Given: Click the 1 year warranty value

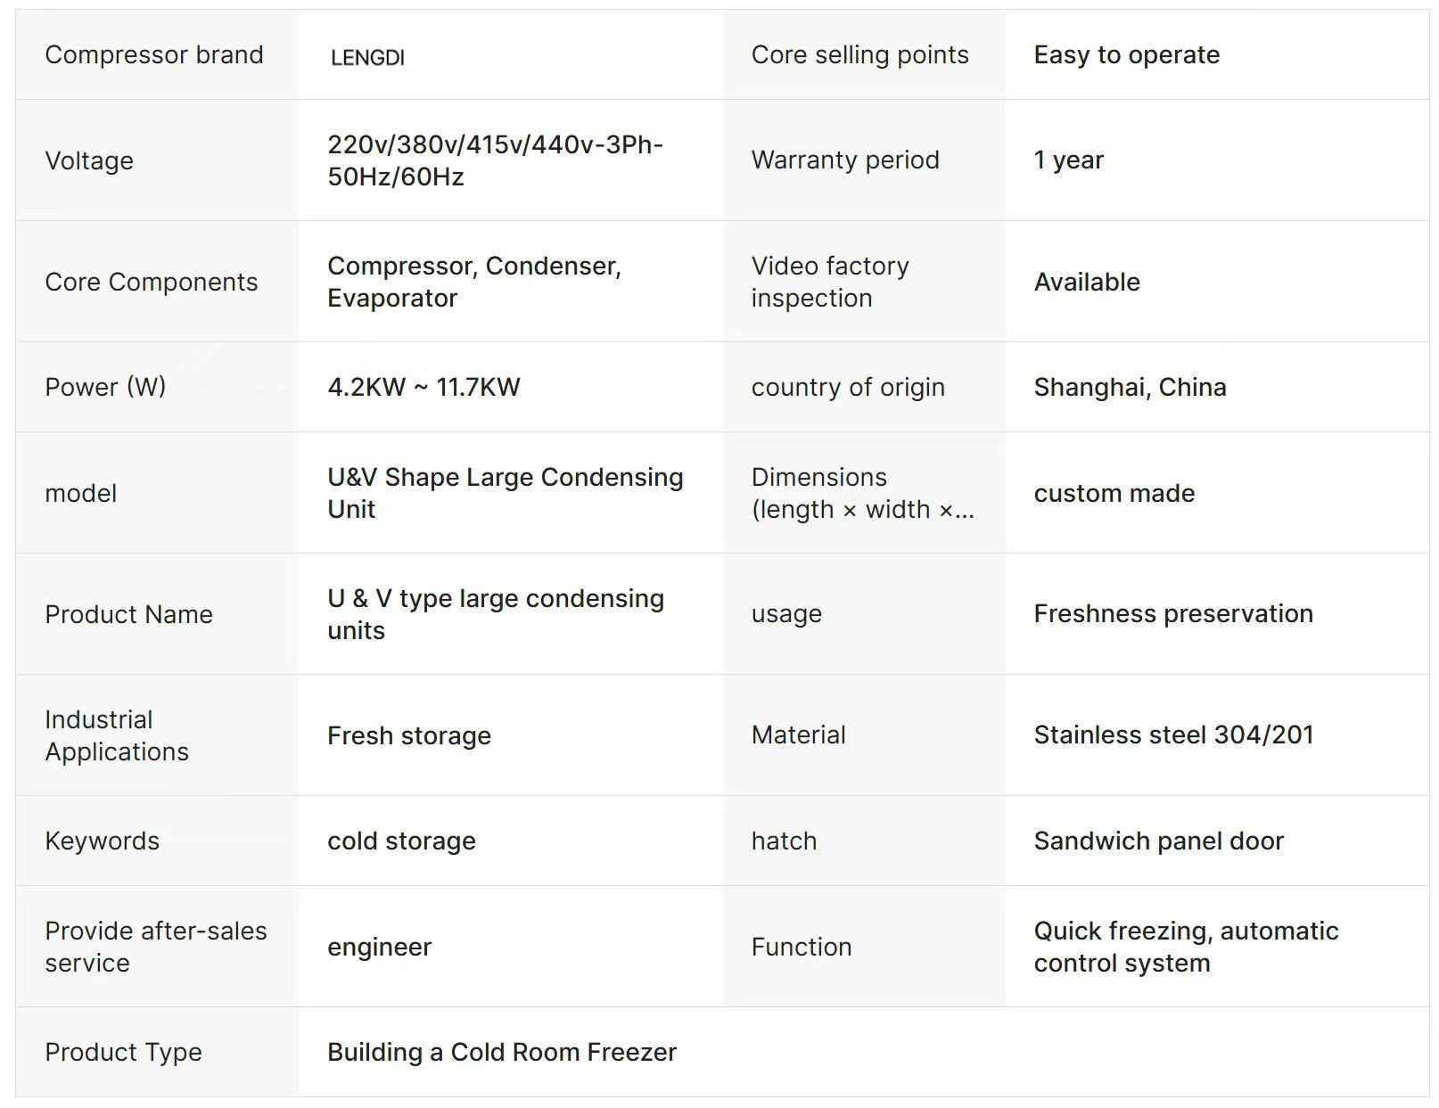Looking at the screenshot, I should [x=1068, y=160].
